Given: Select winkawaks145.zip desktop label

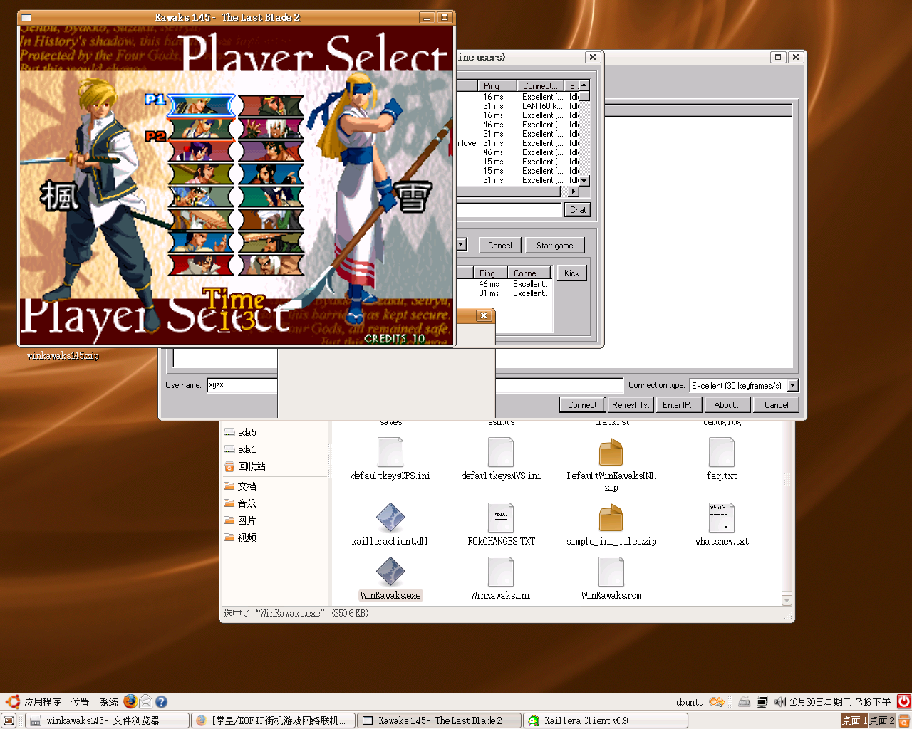Looking at the screenshot, I should (63, 356).
